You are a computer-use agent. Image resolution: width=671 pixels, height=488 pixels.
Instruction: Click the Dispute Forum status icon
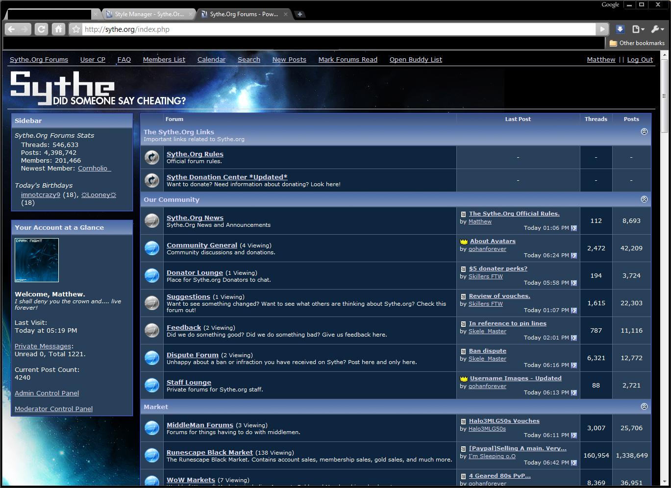click(152, 358)
